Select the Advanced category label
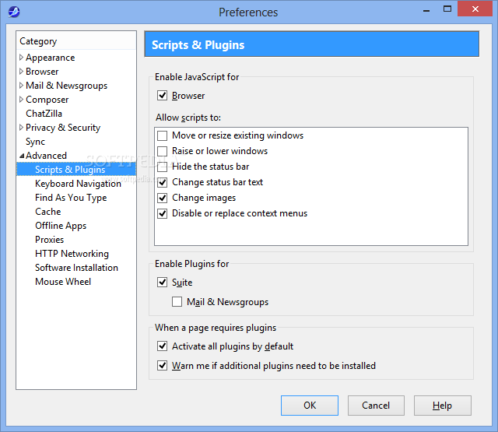Viewport: 498px width, 432px height. (46, 156)
